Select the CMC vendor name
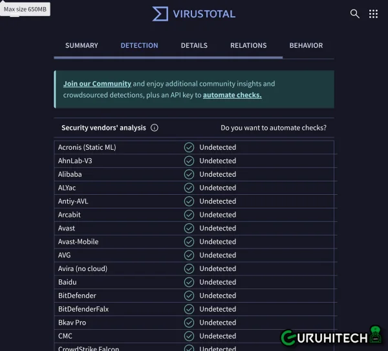 click(65, 336)
